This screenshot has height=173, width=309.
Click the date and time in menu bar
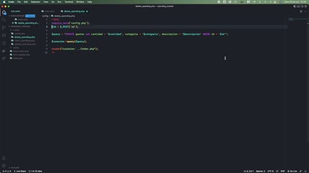(295, 2)
